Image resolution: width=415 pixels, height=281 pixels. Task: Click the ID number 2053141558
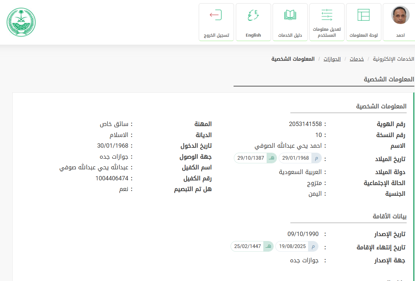click(x=305, y=124)
